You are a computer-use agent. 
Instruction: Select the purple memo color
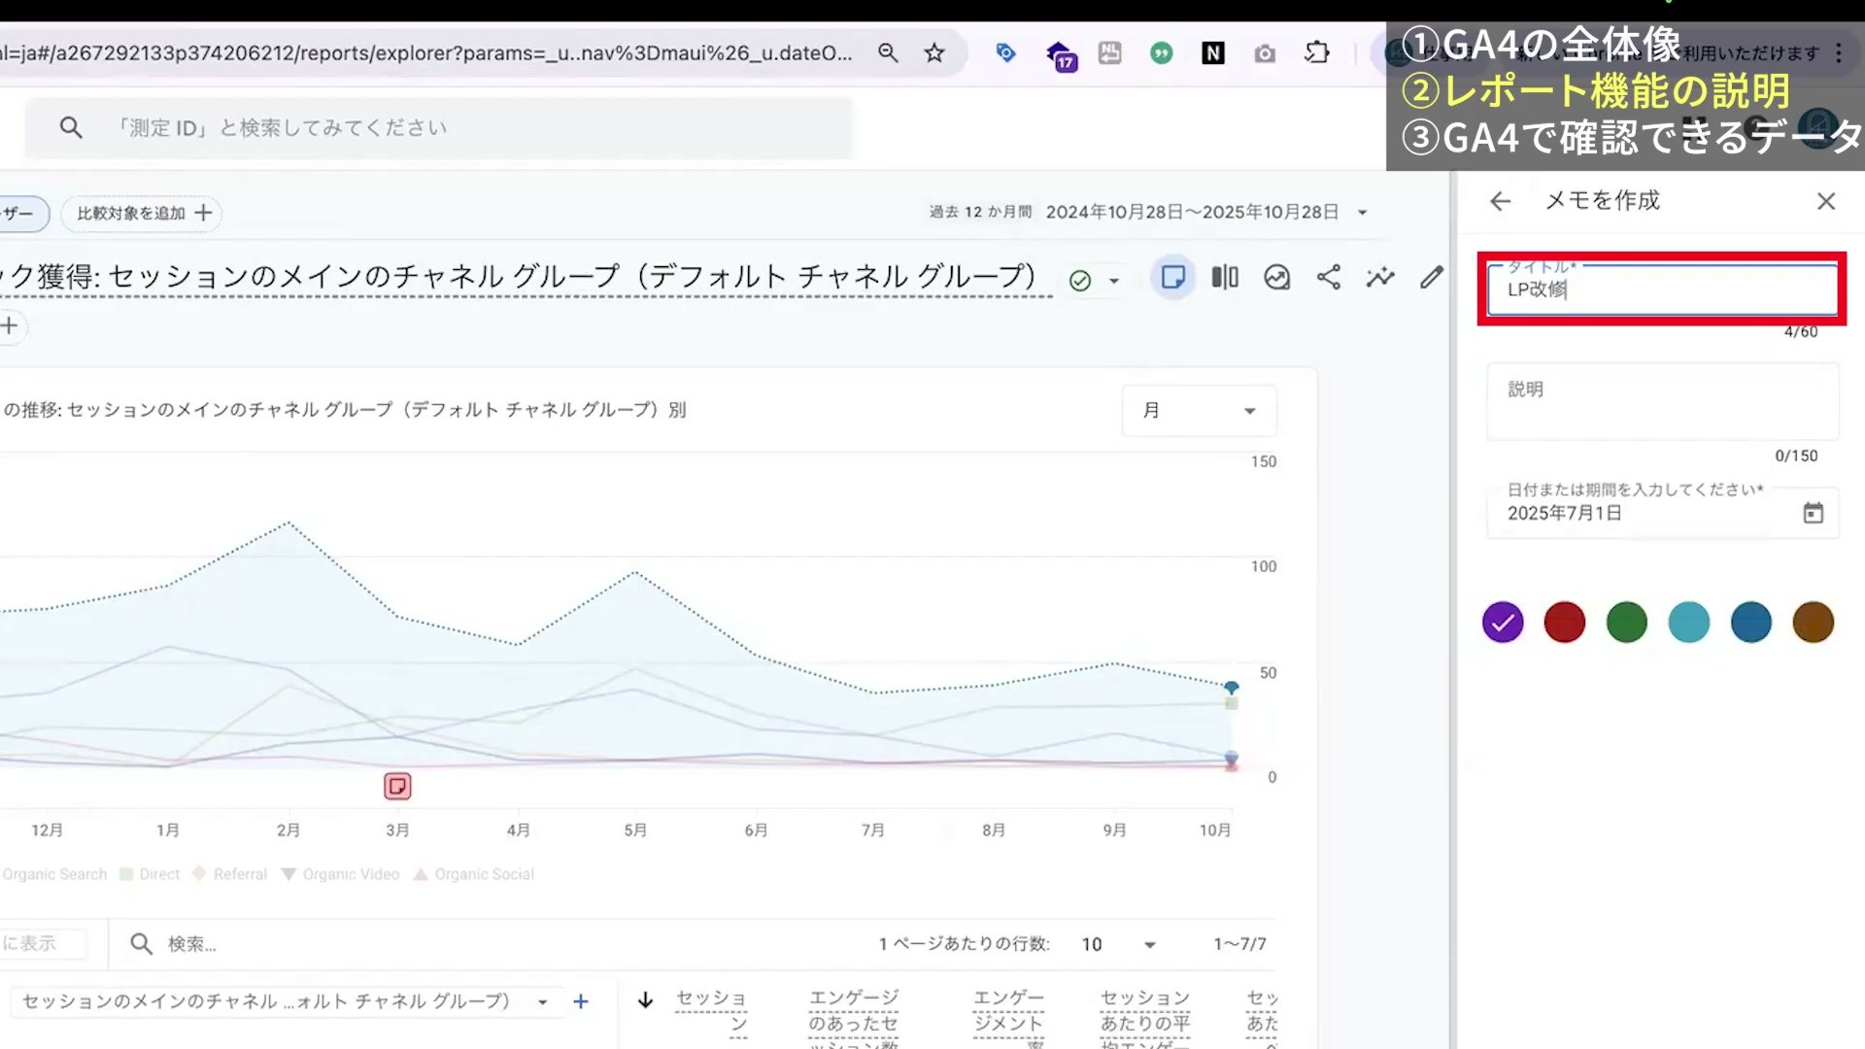pyautogui.click(x=1503, y=623)
